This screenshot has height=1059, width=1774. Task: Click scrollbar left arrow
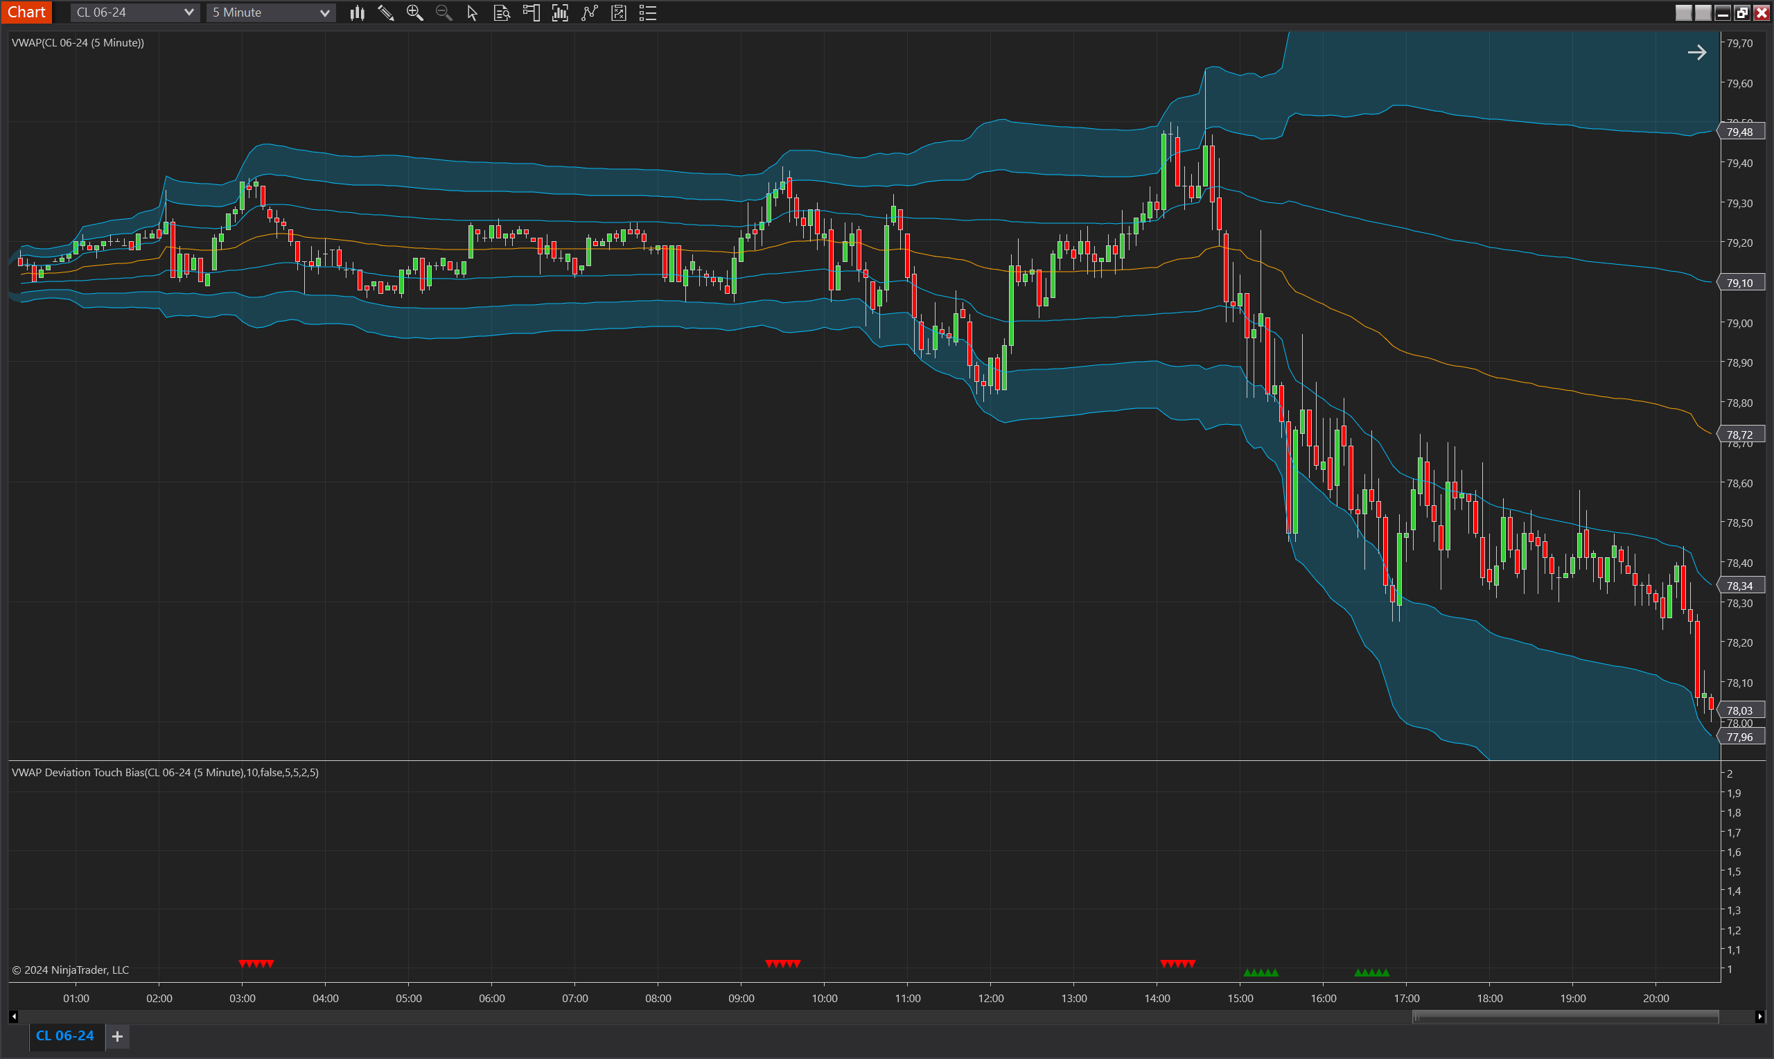click(x=14, y=1016)
